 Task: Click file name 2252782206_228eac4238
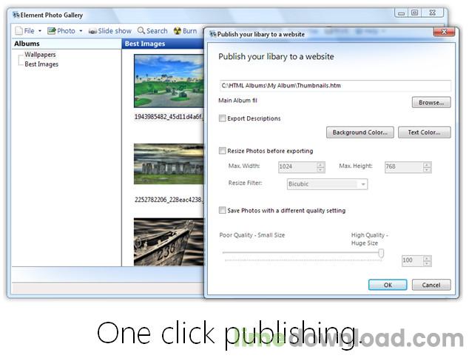(x=169, y=200)
